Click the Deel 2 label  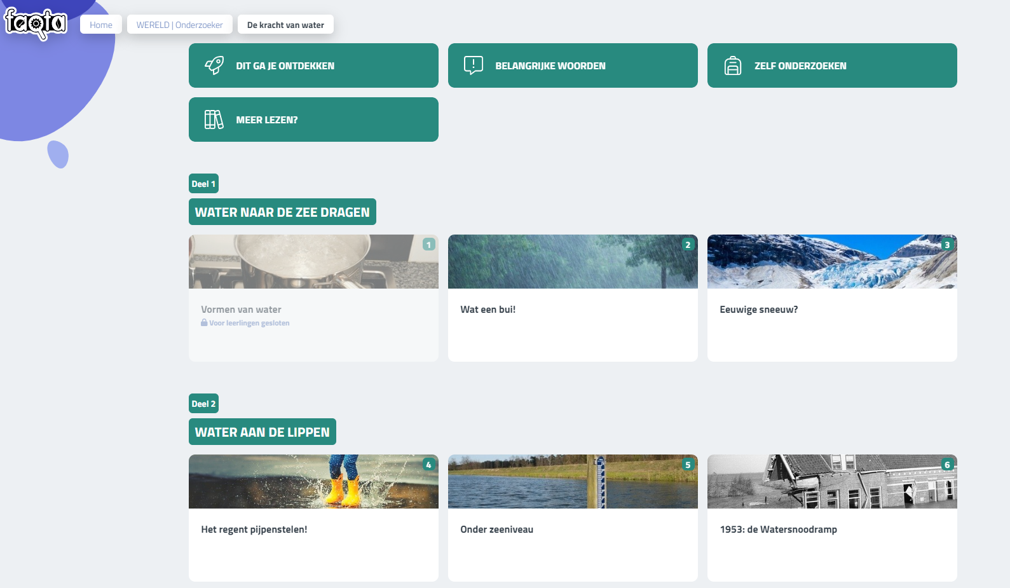click(x=203, y=404)
